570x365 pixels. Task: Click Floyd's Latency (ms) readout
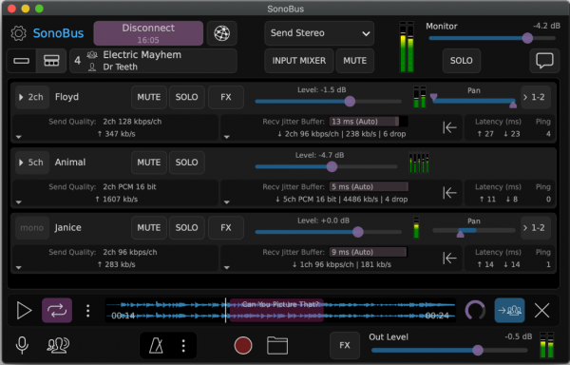498,127
